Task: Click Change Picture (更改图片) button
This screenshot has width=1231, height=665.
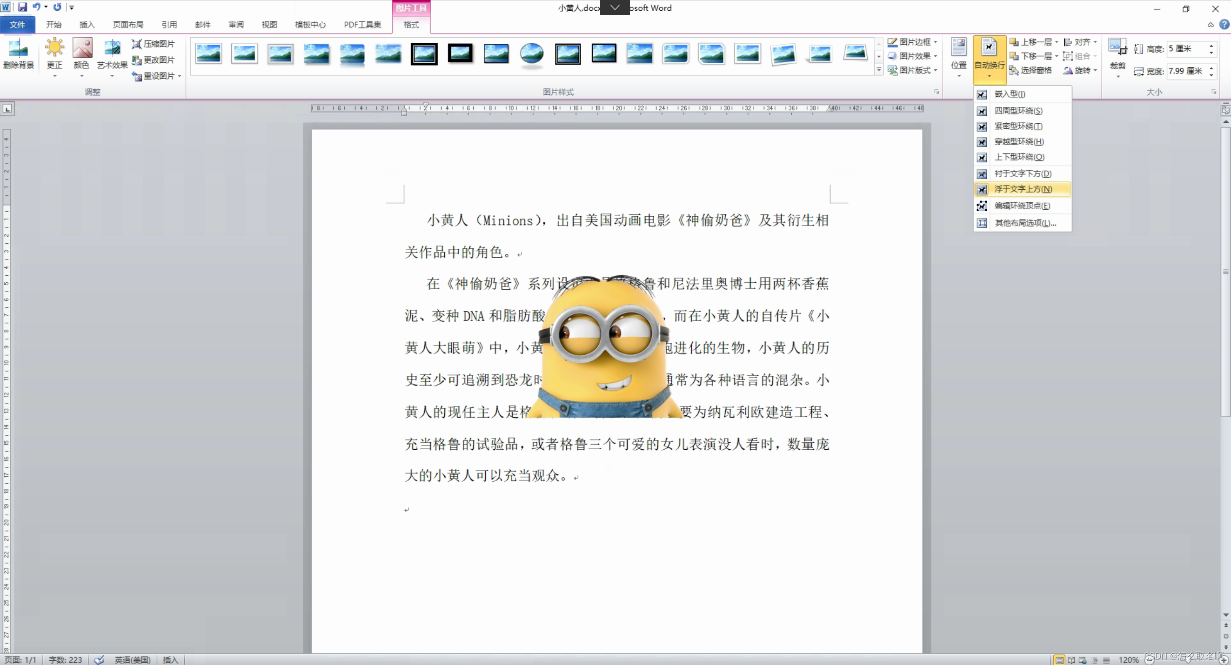Action: click(154, 60)
